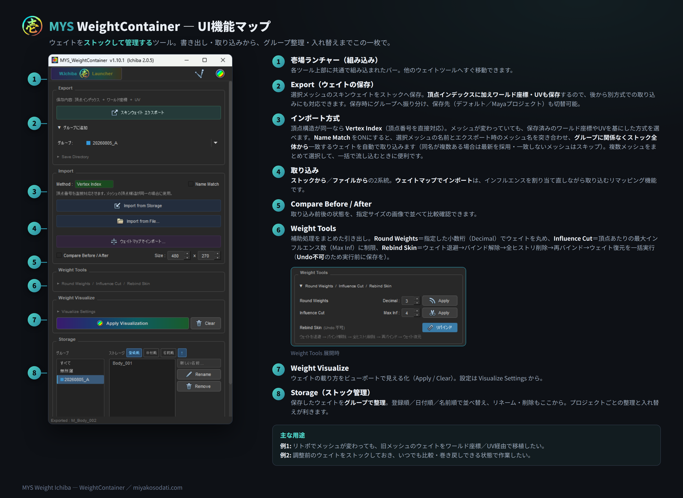Click the Decimal field showing 3
This screenshot has height=498, width=683.
tap(408, 301)
